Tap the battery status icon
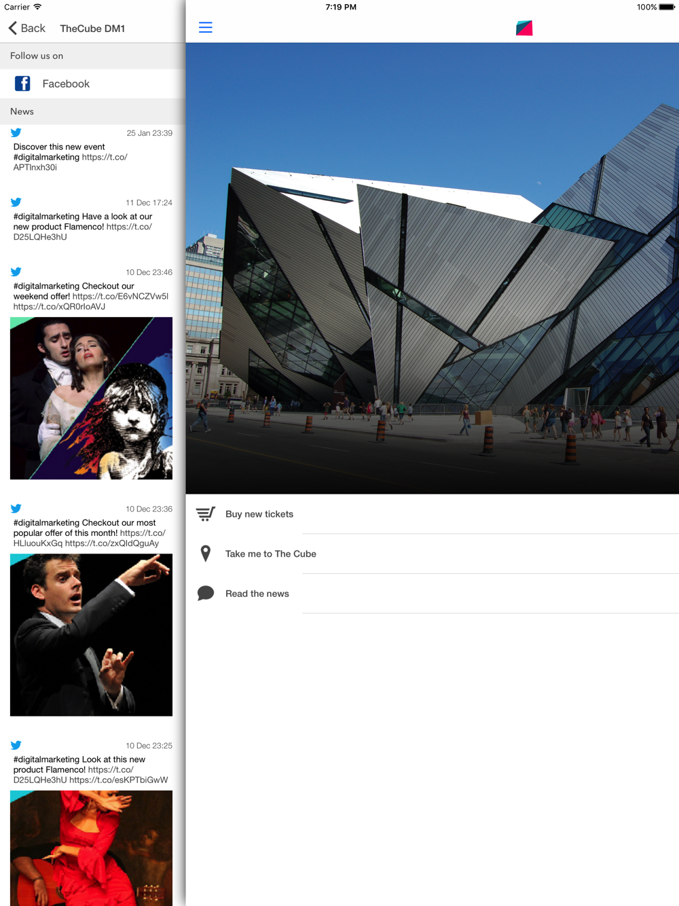679x906 pixels. [667, 7]
